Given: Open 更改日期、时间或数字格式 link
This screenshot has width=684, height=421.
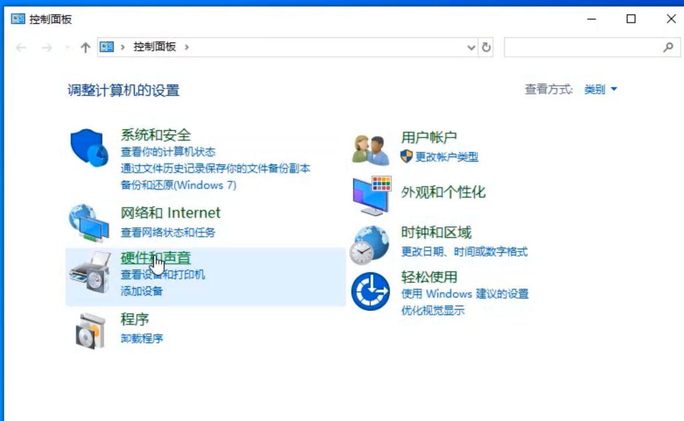Looking at the screenshot, I should click(464, 251).
